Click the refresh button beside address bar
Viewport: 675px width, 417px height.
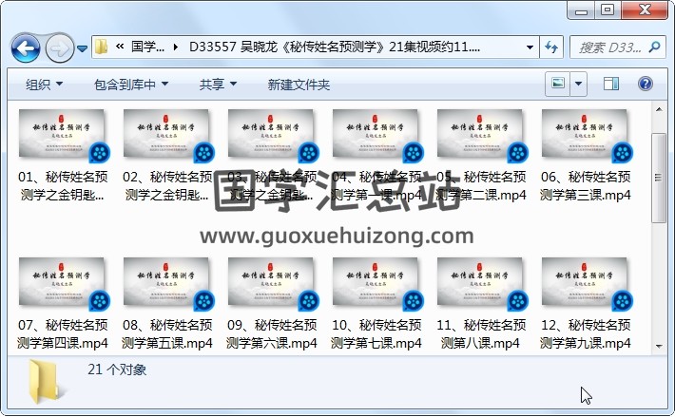click(551, 47)
